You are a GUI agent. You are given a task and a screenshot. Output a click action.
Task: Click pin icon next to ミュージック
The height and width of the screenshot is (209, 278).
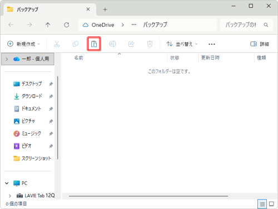point(51,134)
